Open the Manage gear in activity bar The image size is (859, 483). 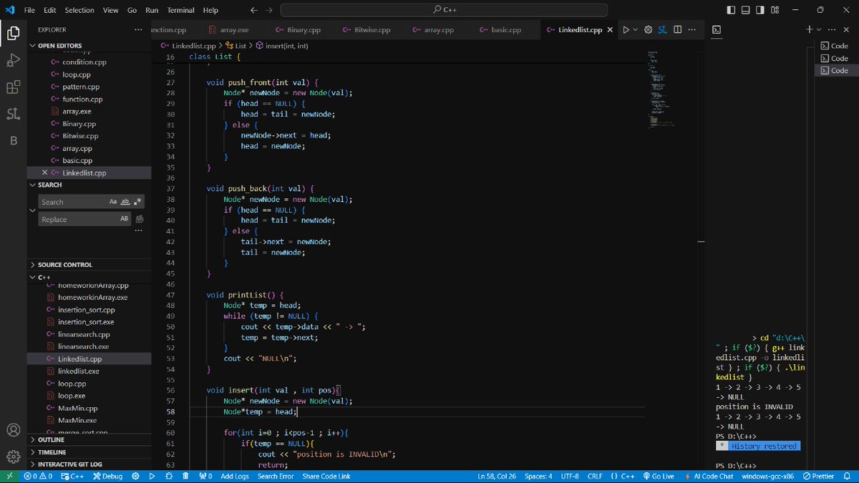point(13,457)
